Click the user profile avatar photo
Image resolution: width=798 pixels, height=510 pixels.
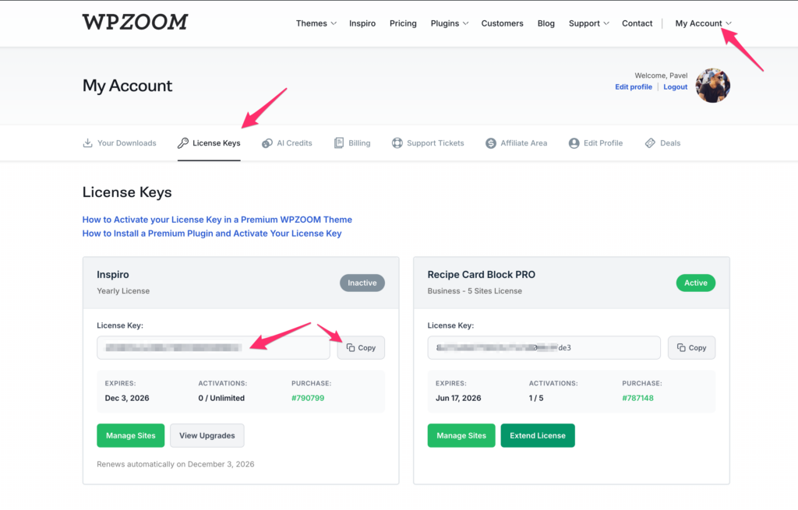tap(712, 86)
